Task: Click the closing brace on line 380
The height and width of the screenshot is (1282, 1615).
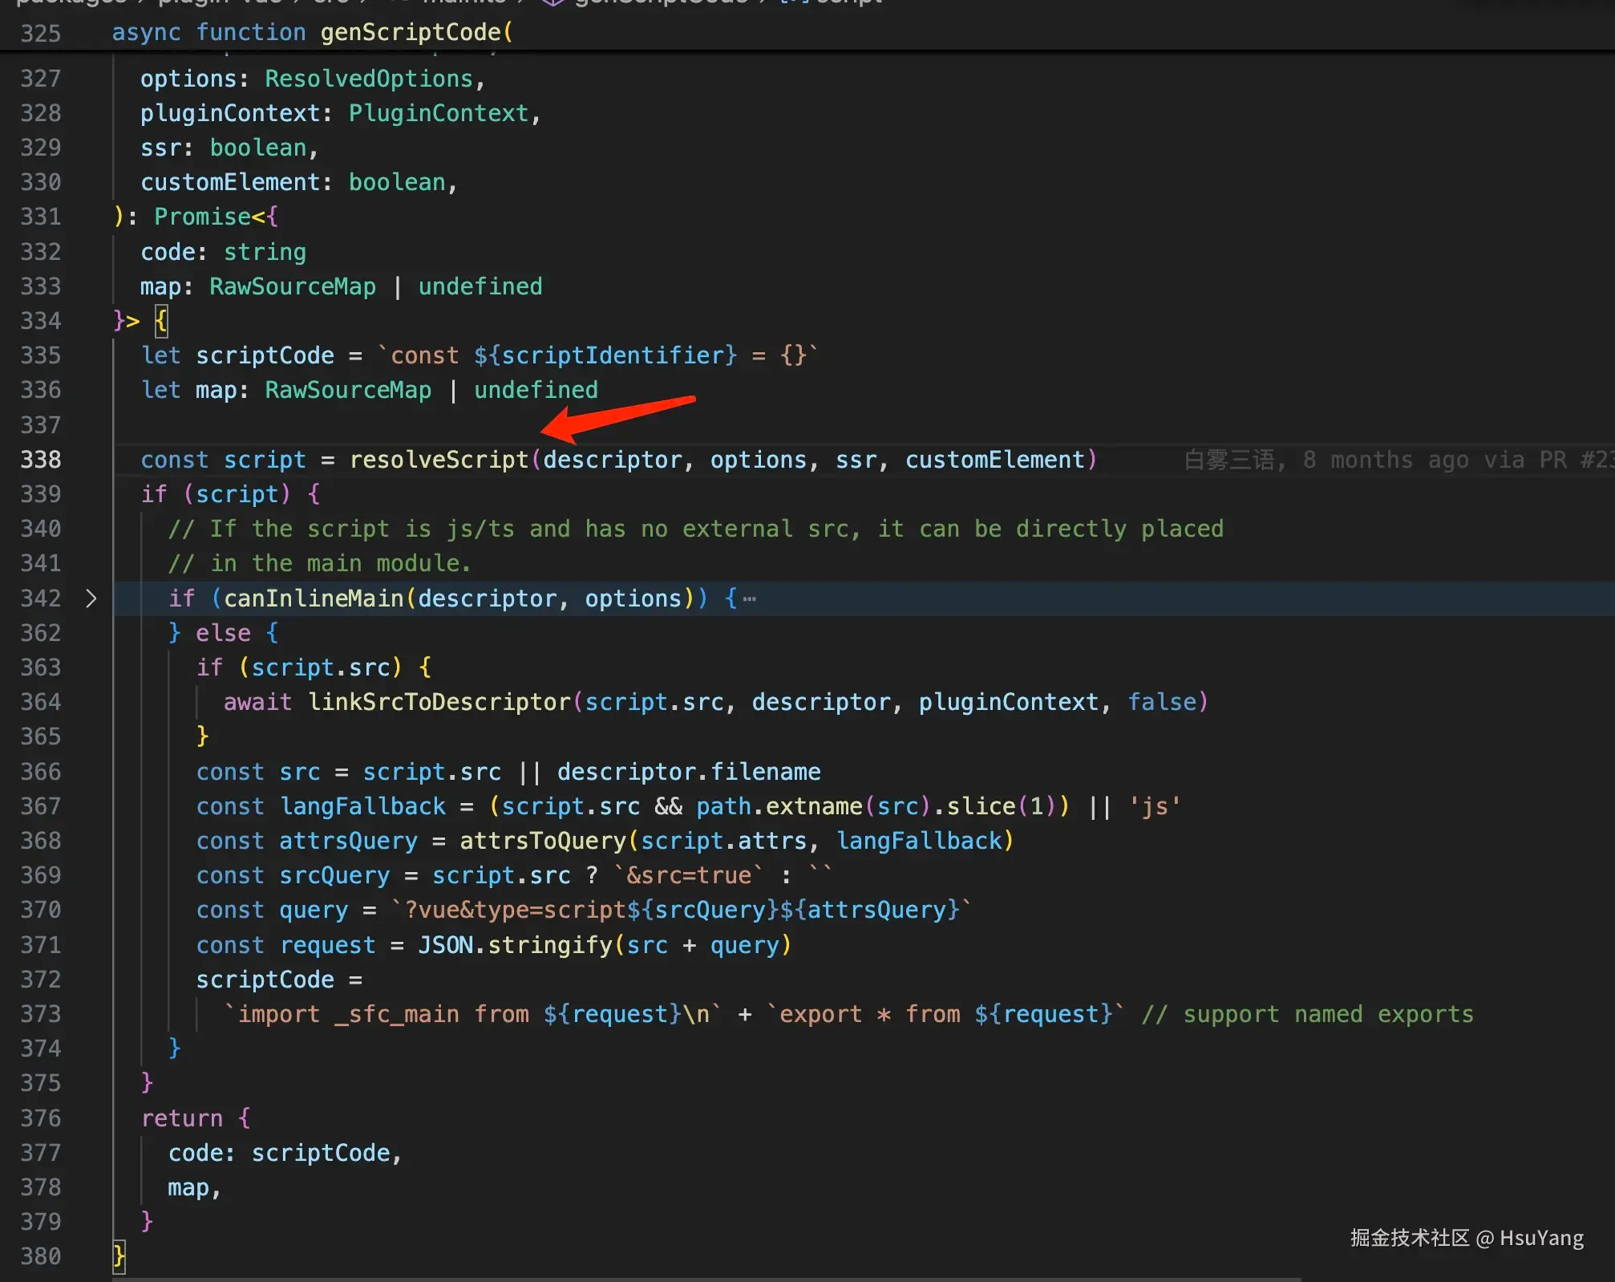Action: point(119,1256)
